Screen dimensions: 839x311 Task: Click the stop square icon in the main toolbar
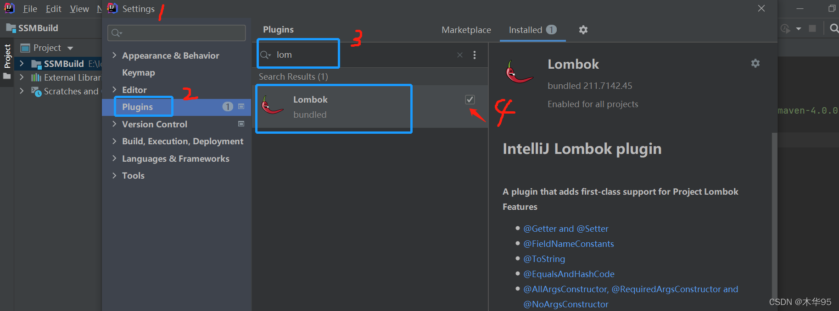(812, 28)
